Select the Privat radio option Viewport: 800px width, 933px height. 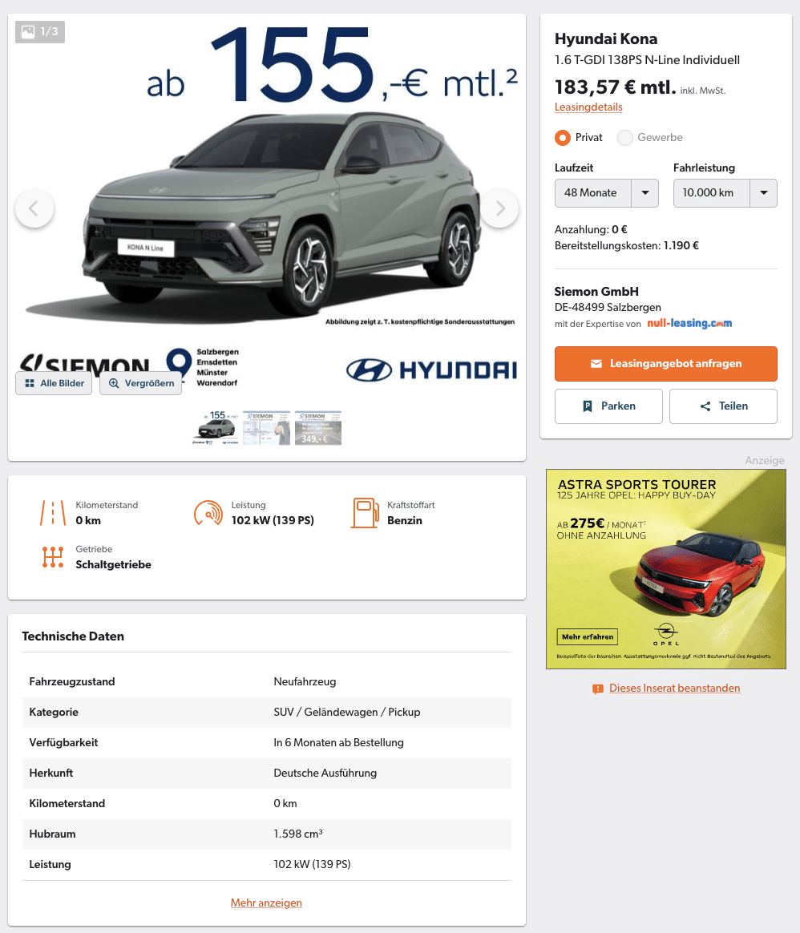click(x=563, y=138)
